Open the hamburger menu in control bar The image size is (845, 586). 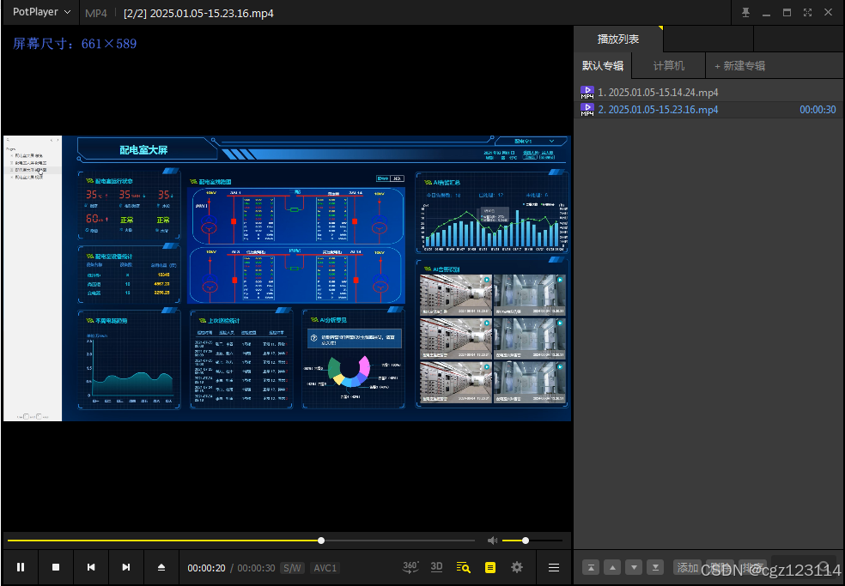click(x=553, y=568)
